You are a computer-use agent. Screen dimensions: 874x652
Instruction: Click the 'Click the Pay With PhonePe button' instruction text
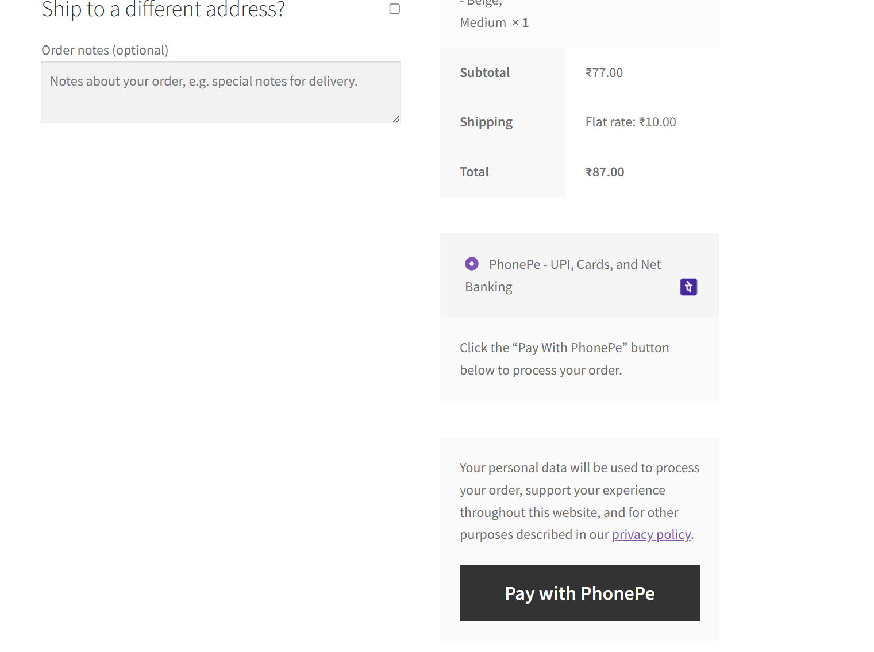point(564,359)
